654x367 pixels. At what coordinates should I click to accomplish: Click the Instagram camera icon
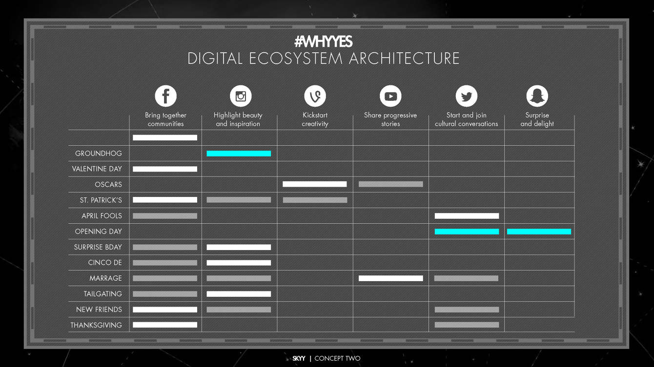coord(240,96)
